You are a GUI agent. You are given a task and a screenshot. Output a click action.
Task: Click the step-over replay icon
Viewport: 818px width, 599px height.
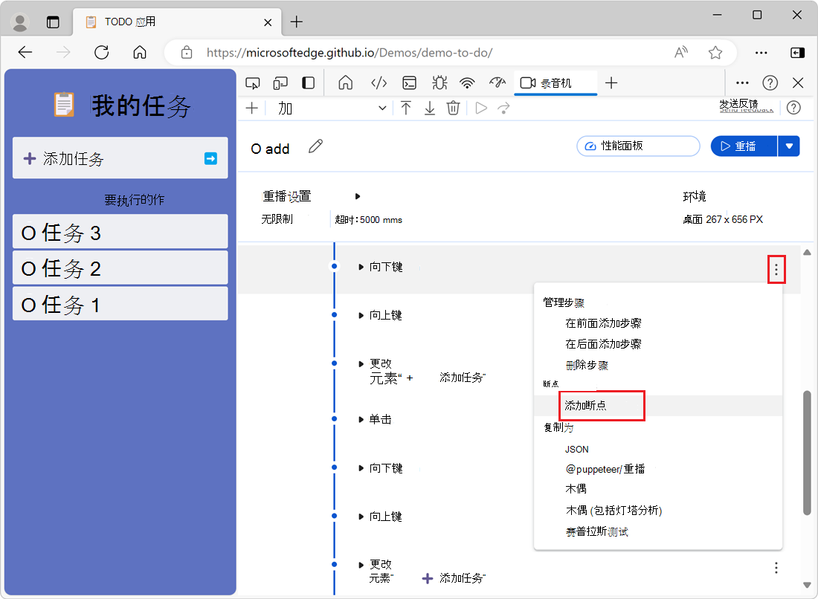pos(504,108)
